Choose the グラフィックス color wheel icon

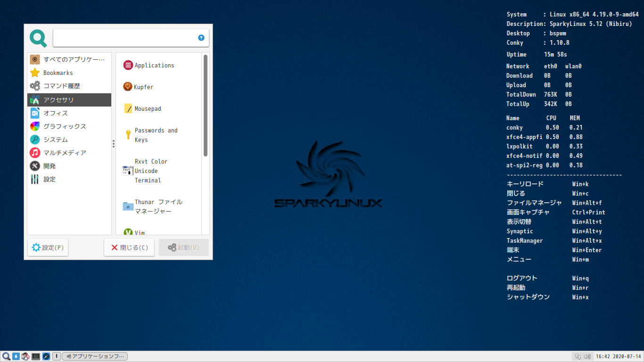[35, 126]
